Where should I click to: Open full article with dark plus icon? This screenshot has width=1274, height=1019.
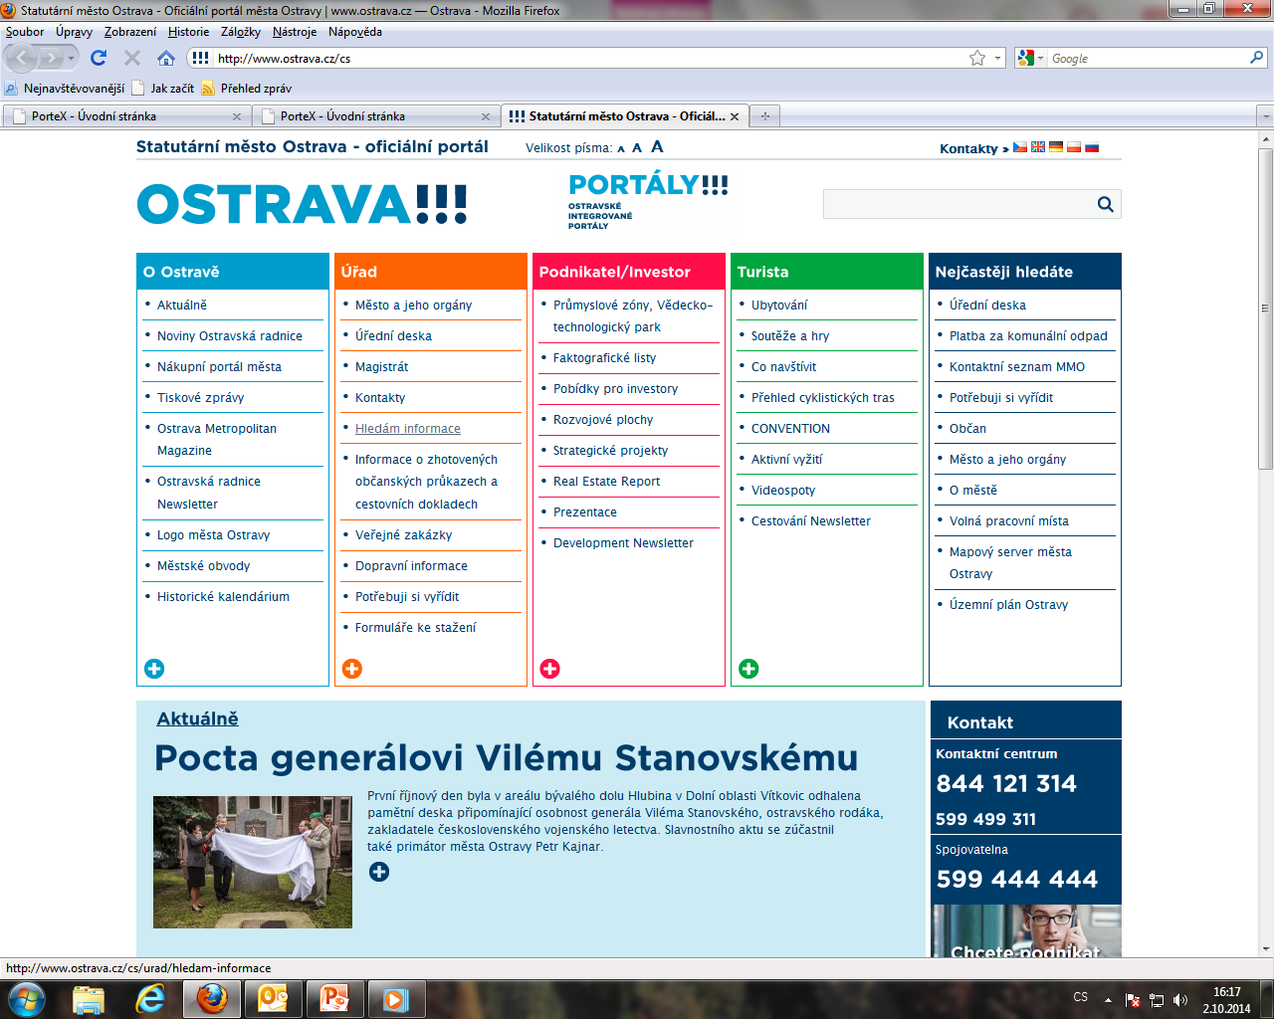[x=379, y=872]
